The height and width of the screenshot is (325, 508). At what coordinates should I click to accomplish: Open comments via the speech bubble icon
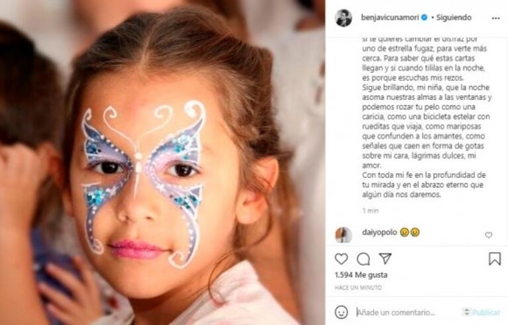(363, 259)
